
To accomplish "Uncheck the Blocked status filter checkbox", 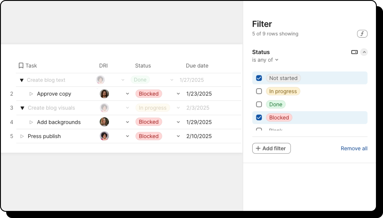I will coord(259,117).
